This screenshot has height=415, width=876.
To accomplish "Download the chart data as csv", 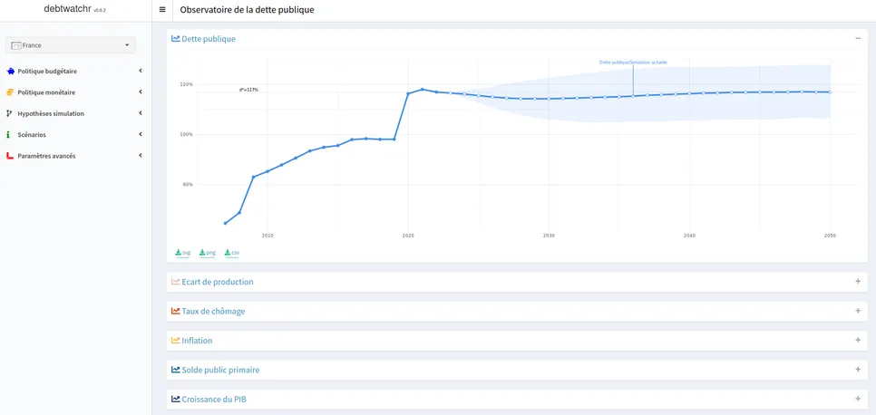I will (x=232, y=253).
